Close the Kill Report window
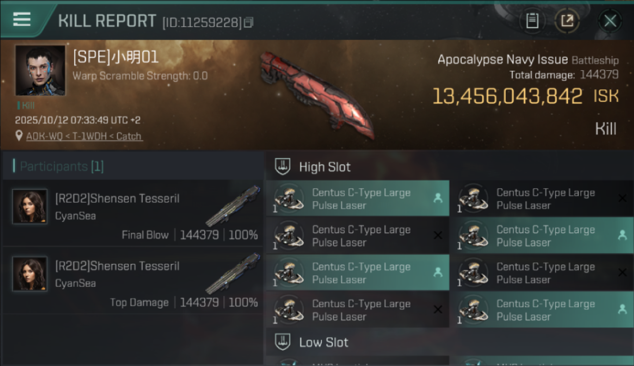Screen dimensions: 634x366 [x=610, y=20]
